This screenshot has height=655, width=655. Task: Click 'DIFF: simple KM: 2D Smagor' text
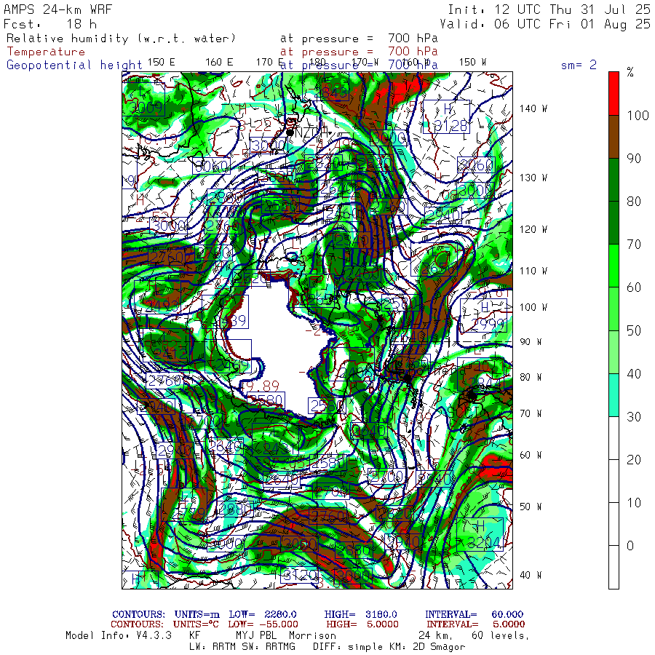(389, 647)
